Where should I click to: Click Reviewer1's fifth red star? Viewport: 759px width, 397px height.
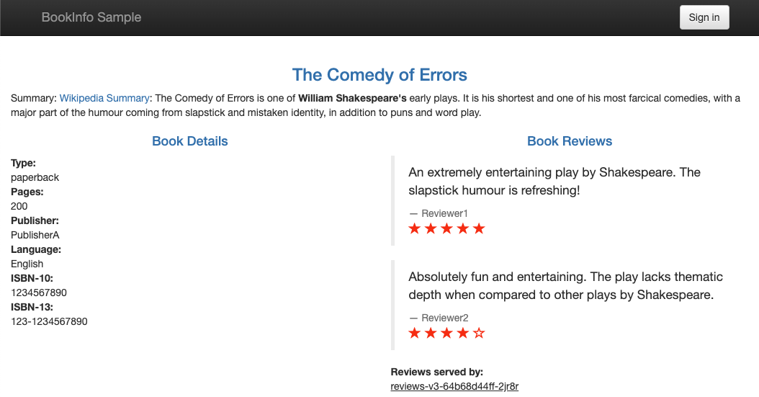click(479, 228)
